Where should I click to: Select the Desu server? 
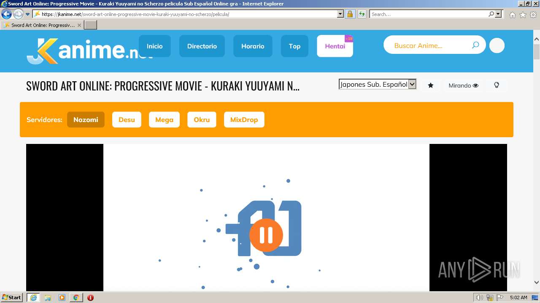click(127, 120)
